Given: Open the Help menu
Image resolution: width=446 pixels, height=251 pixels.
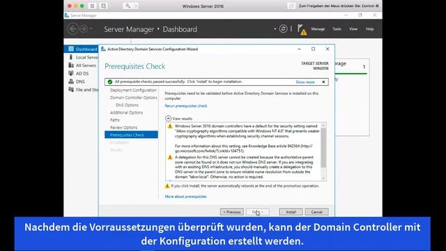Looking at the screenshot, I should pyautogui.click(x=369, y=29).
